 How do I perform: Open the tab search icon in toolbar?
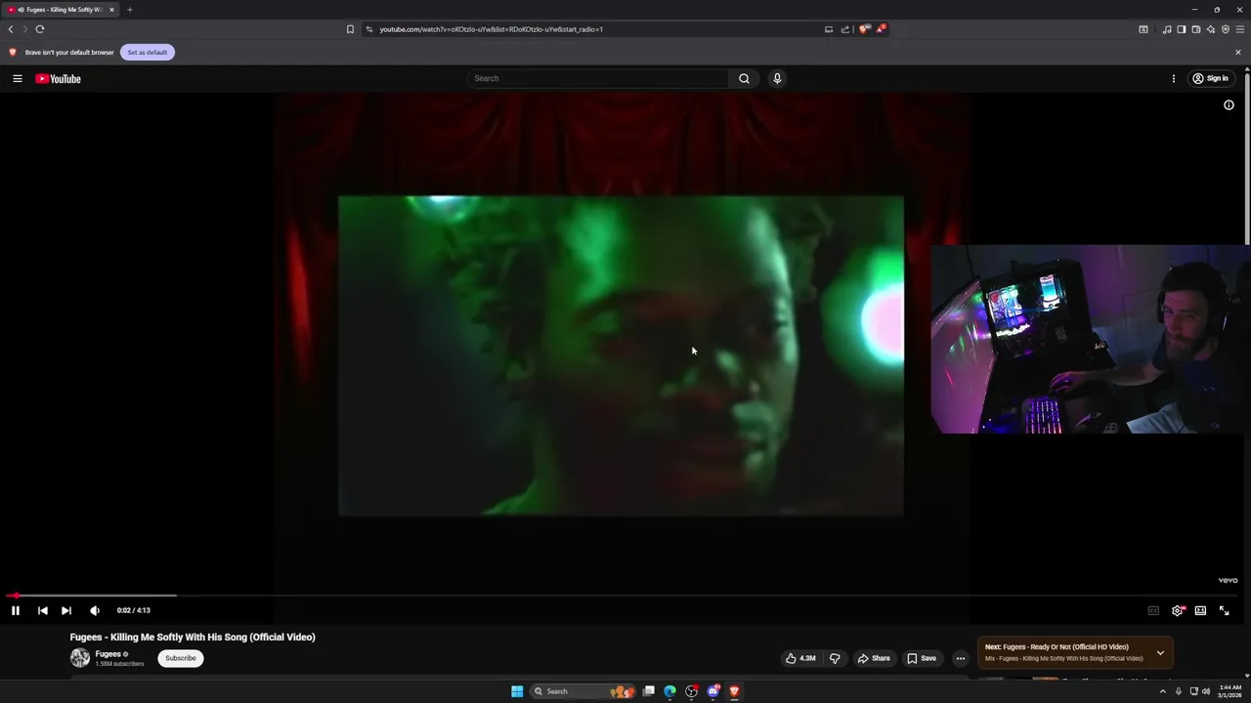(x=1143, y=29)
